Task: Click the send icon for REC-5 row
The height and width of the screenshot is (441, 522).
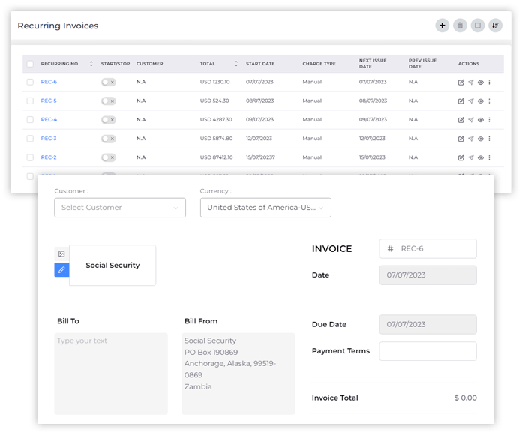Action: [471, 100]
